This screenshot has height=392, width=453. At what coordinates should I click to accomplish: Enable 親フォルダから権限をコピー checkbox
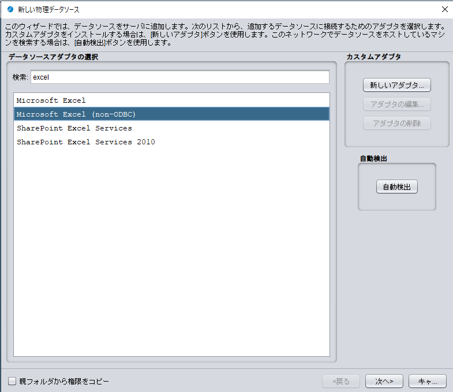pyautogui.click(x=12, y=381)
